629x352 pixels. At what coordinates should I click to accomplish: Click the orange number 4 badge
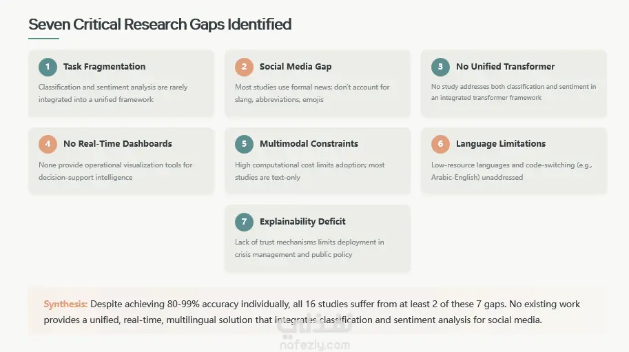click(48, 144)
